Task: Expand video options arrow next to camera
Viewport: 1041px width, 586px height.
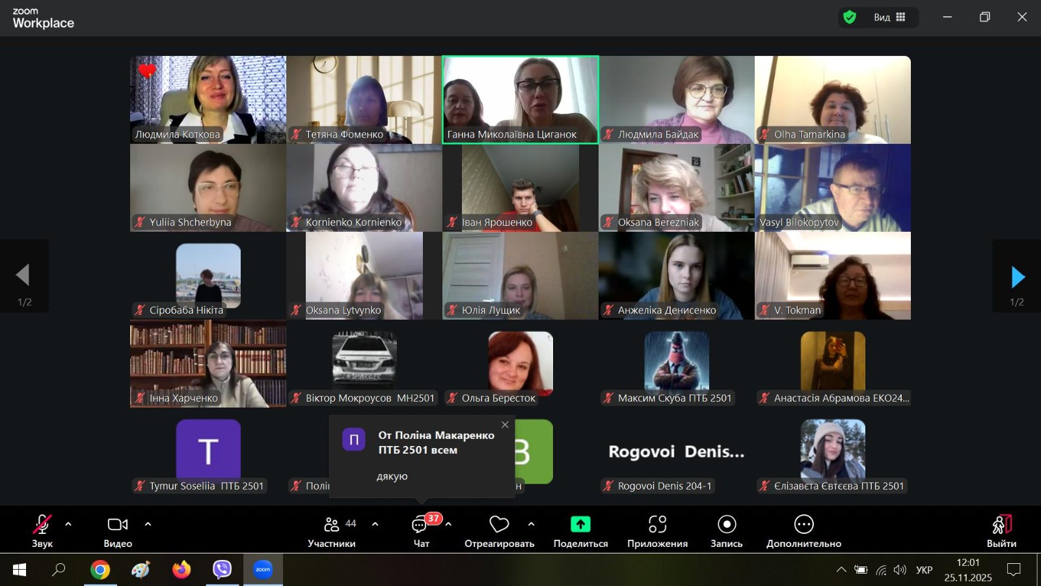Action: pyautogui.click(x=148, y=523)
